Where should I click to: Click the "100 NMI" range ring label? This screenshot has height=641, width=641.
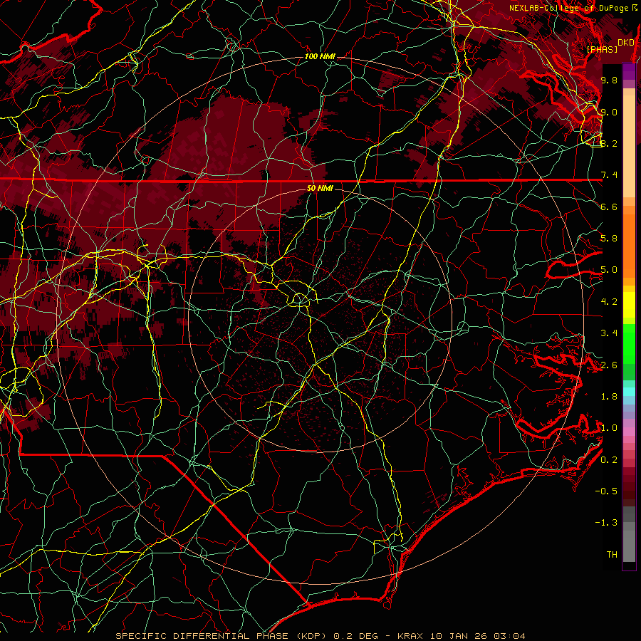click(320, 56)
